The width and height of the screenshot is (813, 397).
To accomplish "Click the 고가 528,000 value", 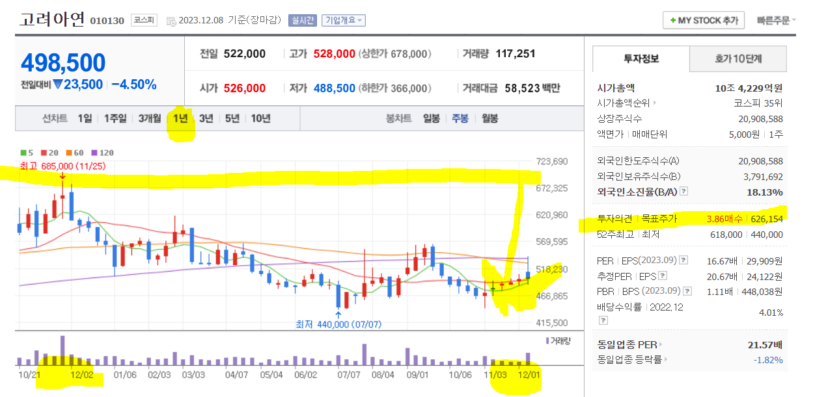I will click(x=335, y=54).
